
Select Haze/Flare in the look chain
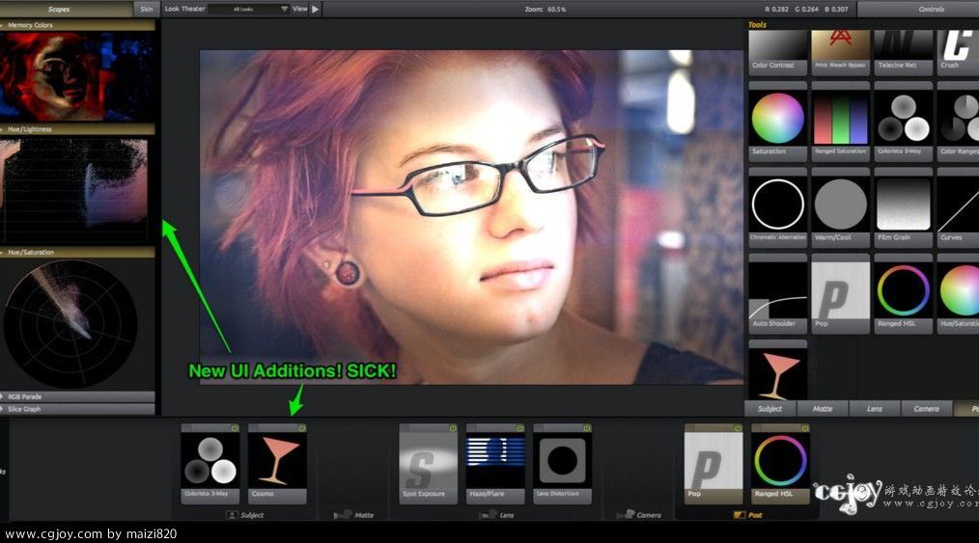(x=495, y=464)
